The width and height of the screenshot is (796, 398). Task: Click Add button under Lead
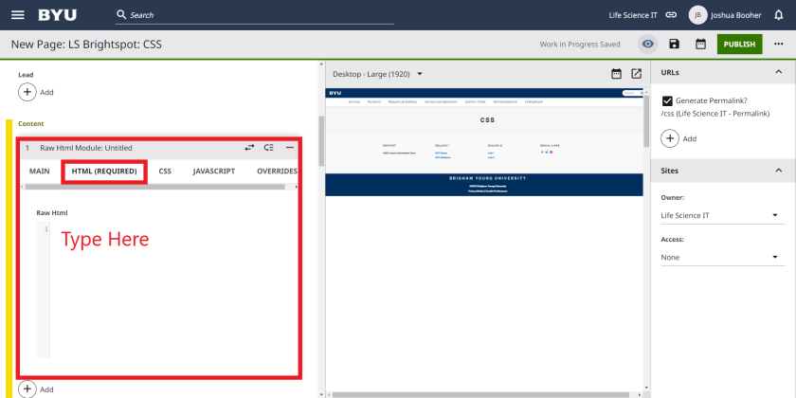pyautogui.click(x=27, y=92)
